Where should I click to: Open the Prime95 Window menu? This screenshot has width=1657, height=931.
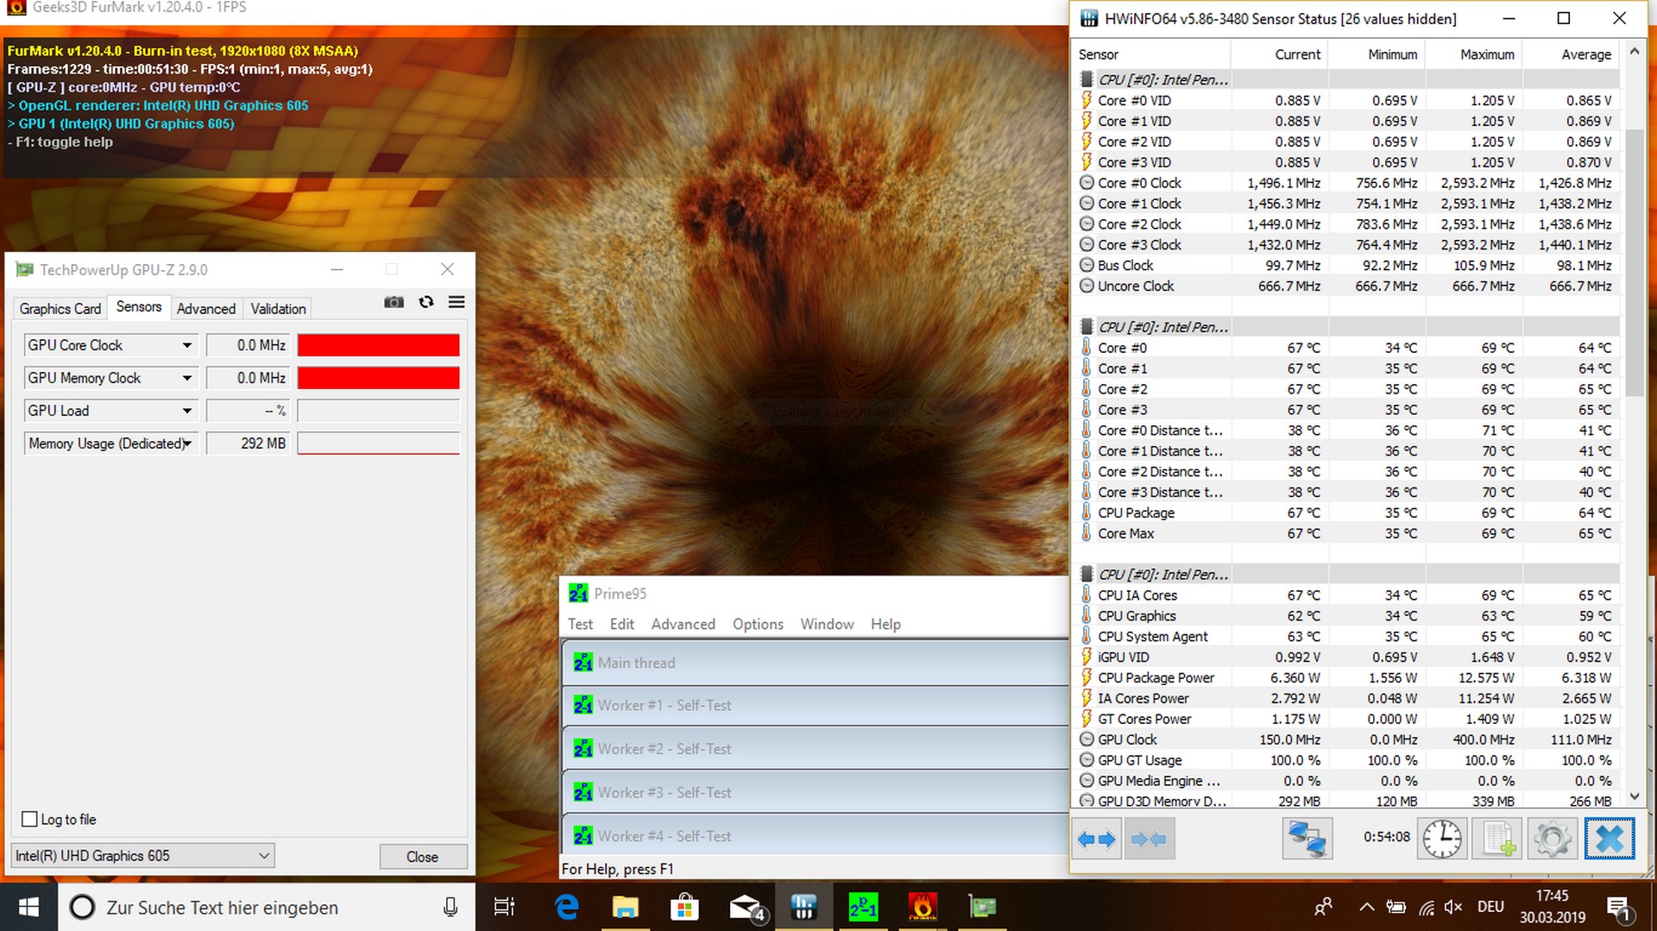[x=827, y=624]
